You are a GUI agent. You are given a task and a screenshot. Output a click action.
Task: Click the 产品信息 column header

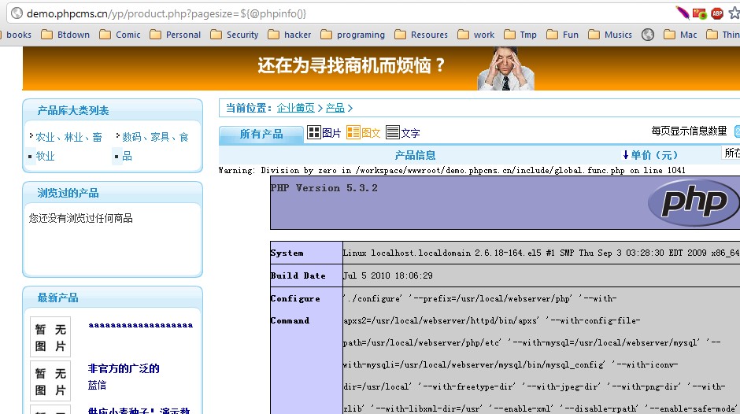[416, 155]
